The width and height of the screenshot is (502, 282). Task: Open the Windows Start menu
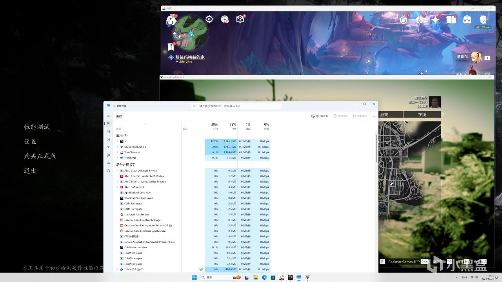pyautogui.click(x=195, y=277)
